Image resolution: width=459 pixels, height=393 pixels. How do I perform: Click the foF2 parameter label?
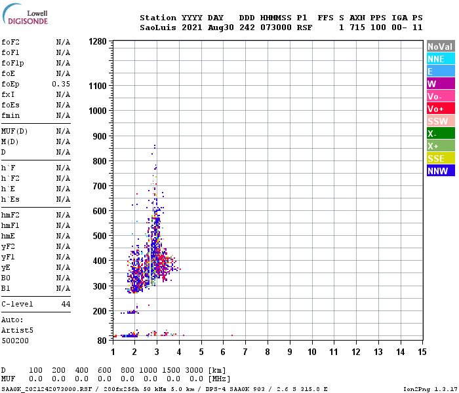click(10, 42)
